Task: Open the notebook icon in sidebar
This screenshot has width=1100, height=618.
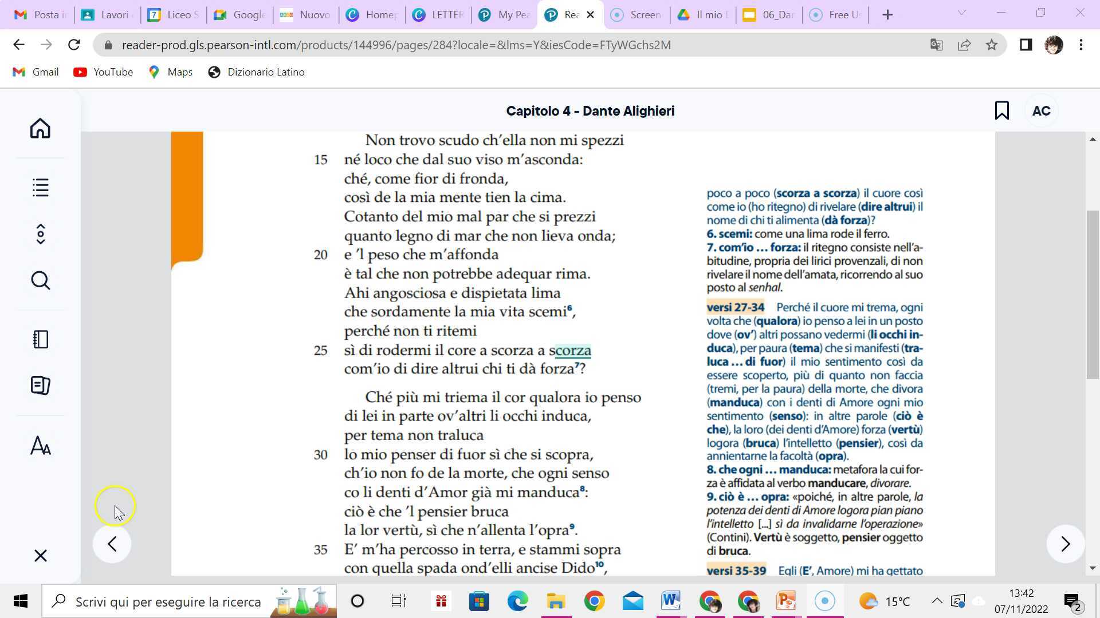Action: pyautogui.click(x=40, y=339)
